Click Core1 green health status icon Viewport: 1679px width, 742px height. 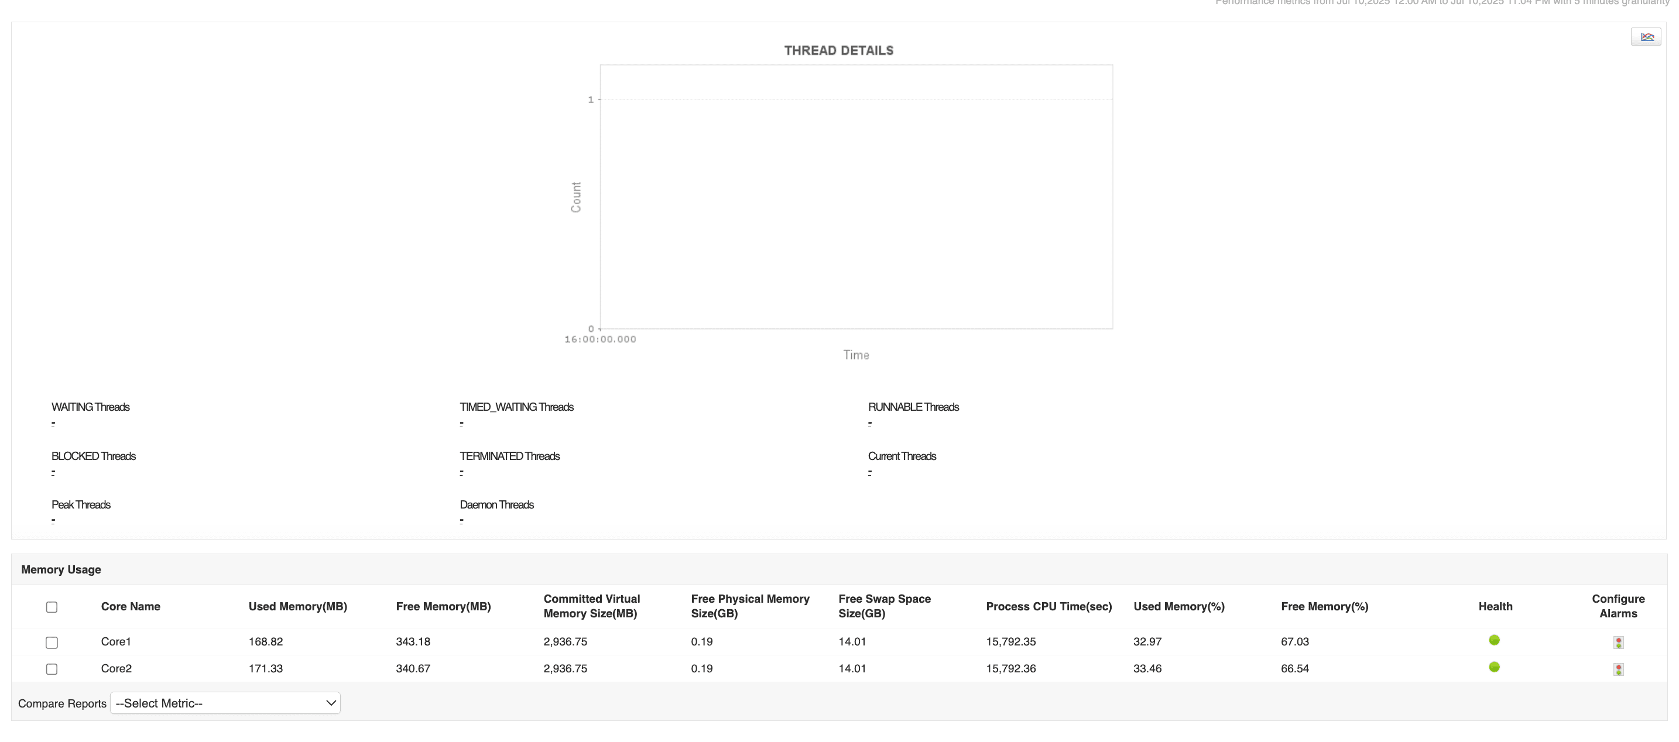pyautogui.click(x=1494, y=640)
